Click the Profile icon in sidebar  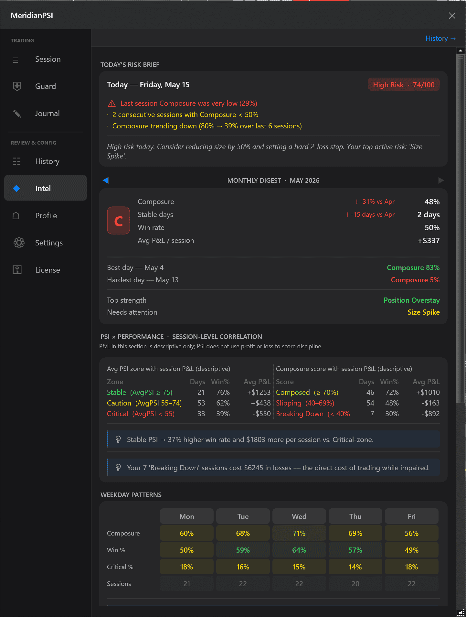coord(16,216)
